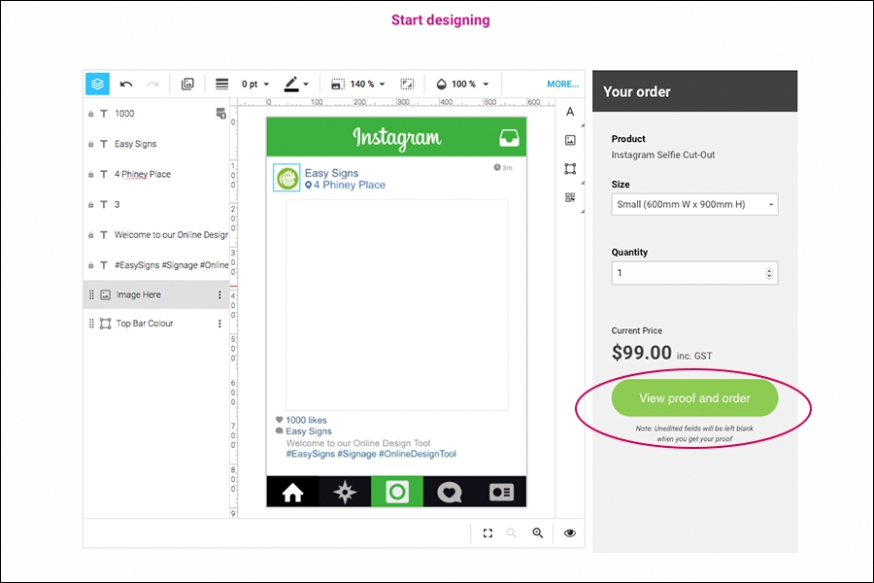Click the opacity droplet icon
874x583 pixels.
point(442,85)
